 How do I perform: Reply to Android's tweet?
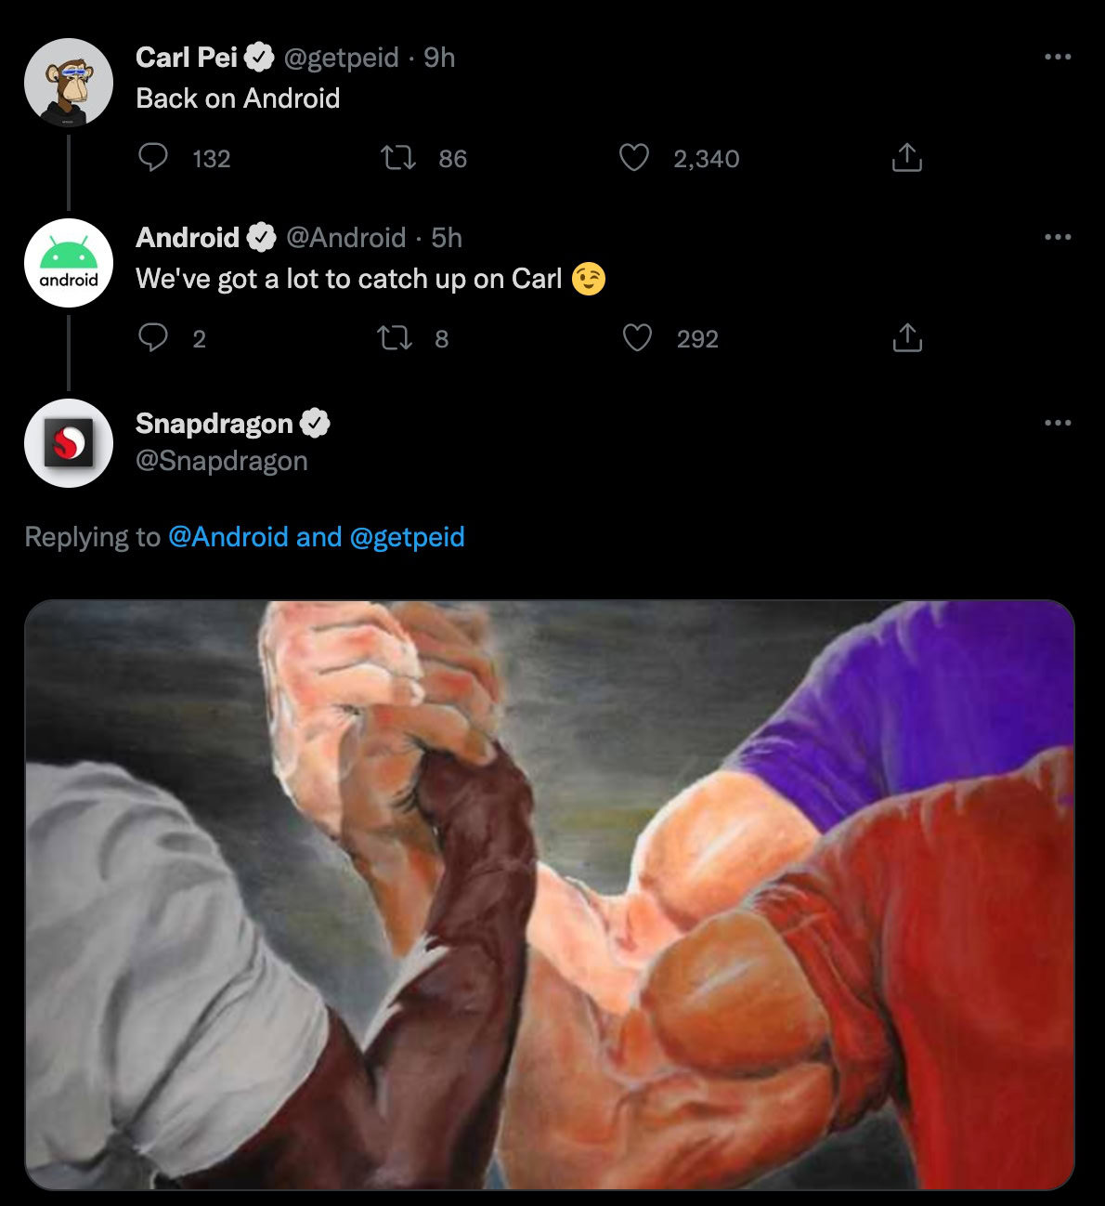coord(153,337)
